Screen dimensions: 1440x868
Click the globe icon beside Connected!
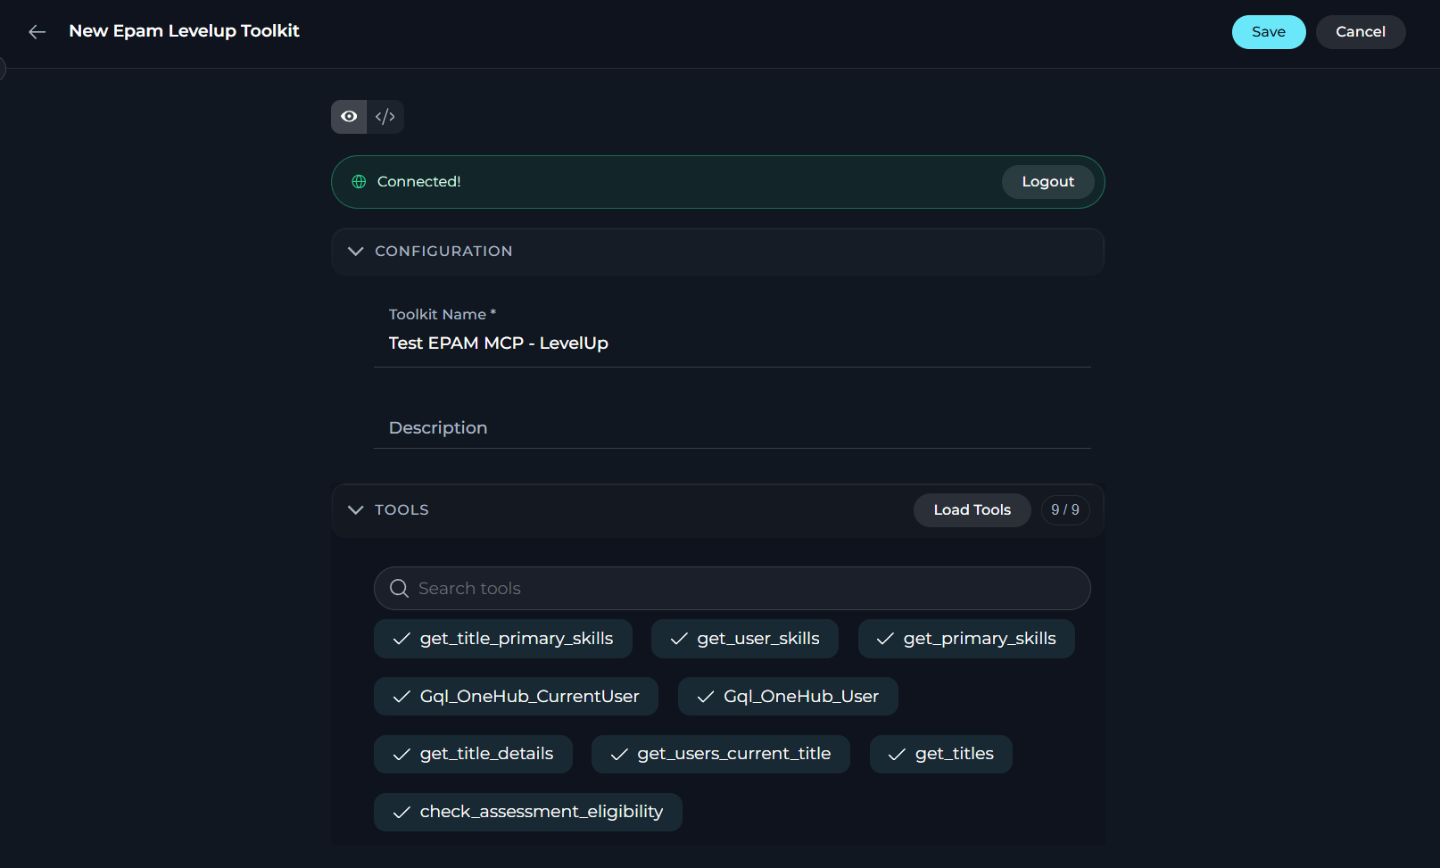coord(359,182)
